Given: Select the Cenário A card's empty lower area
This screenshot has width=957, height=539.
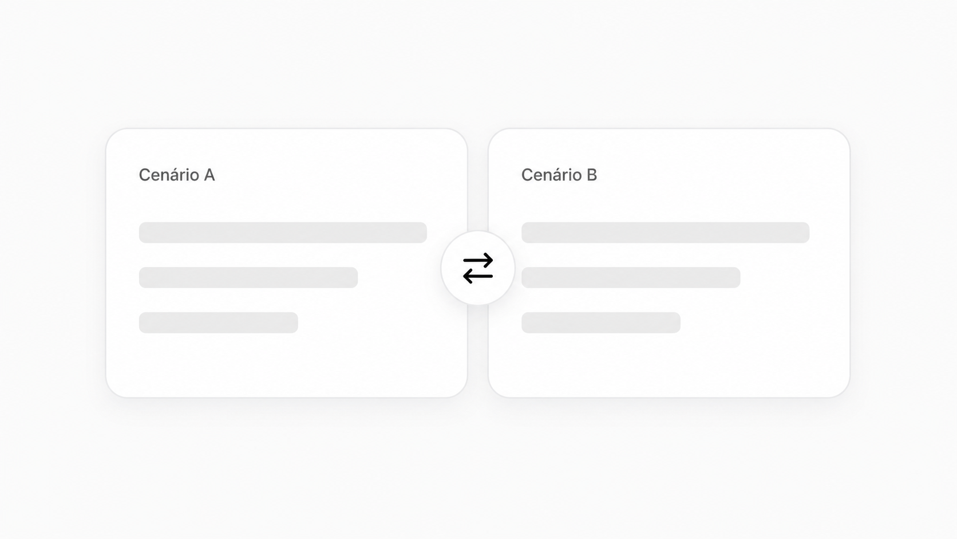Looking at the screenshot, I should click(286, 365).
